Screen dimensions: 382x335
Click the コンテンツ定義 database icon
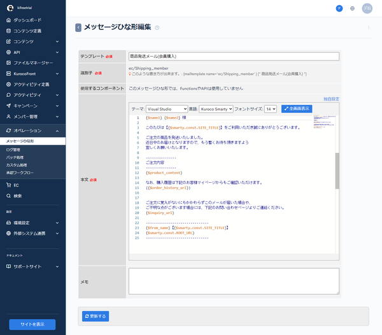point(8,31)
